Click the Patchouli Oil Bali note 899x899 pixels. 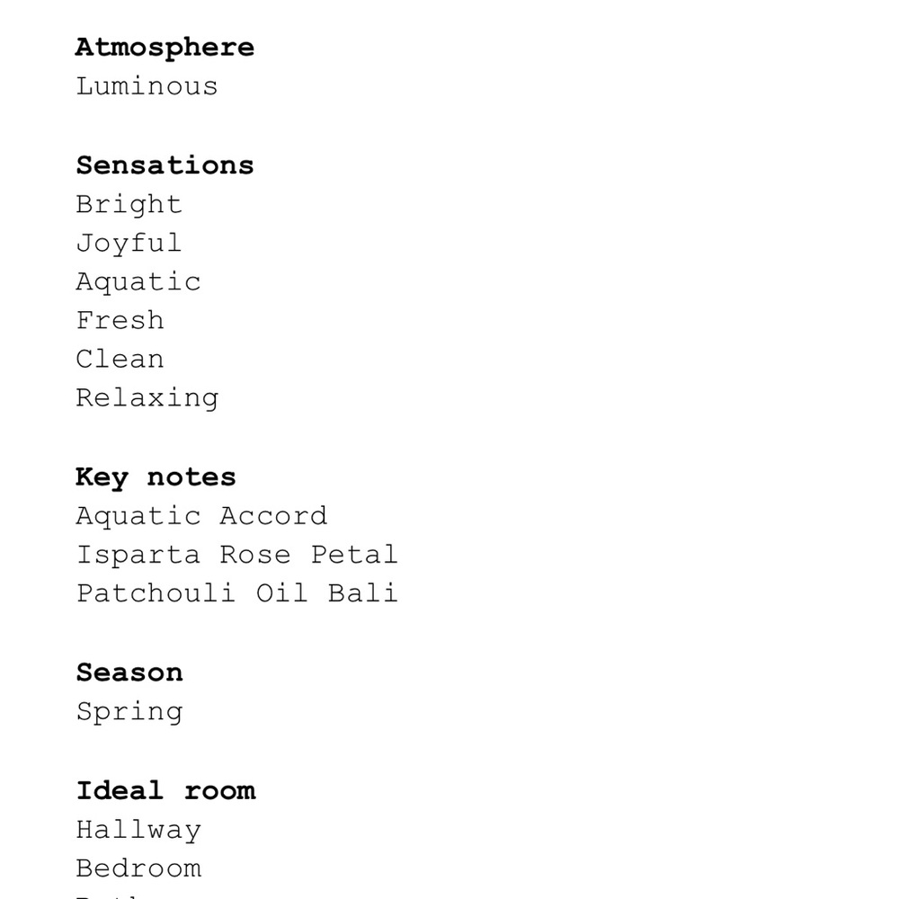[236, 593]
